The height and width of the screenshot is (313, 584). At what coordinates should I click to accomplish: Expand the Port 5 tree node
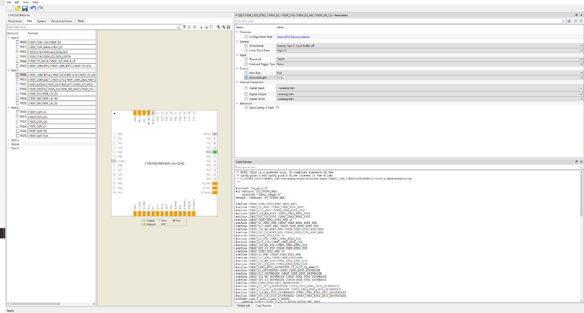click(x=9, y=148)
